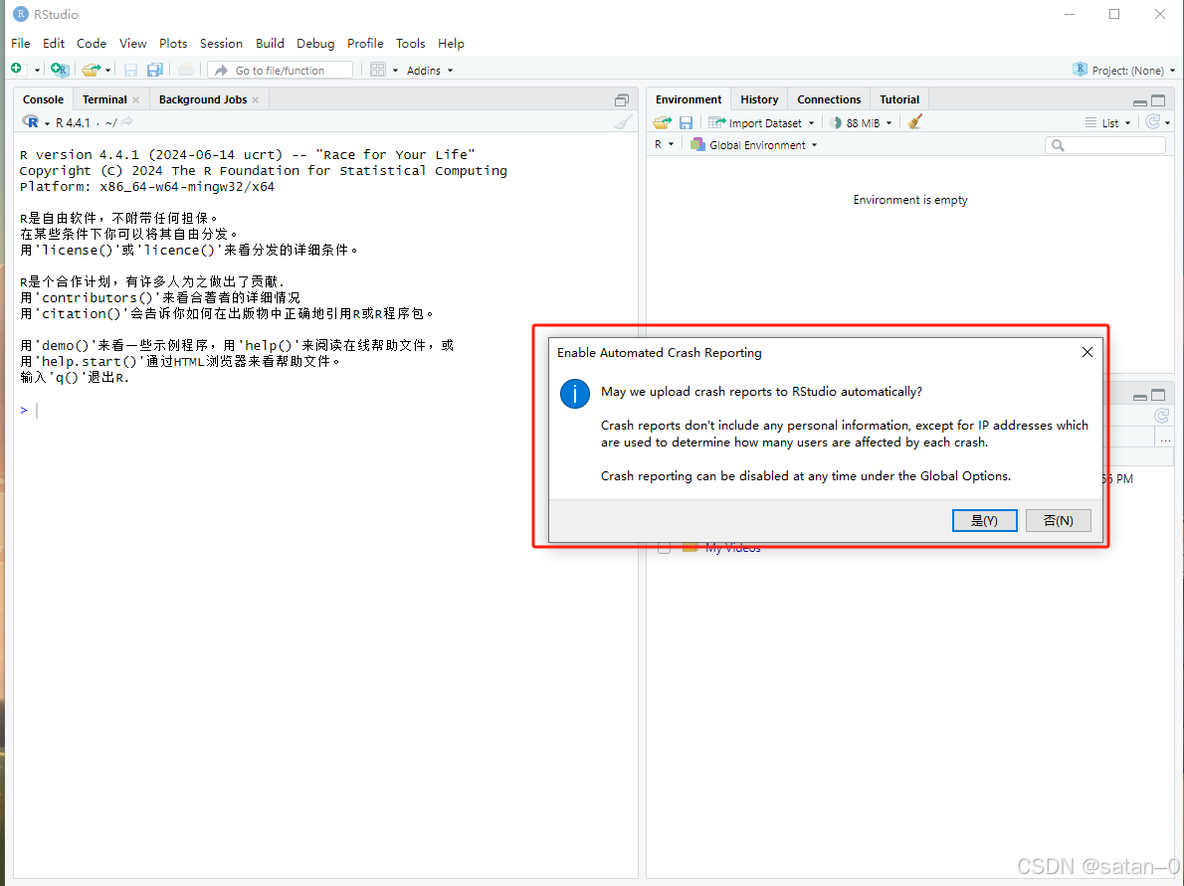Click the New File icon in toolbar

17,70
